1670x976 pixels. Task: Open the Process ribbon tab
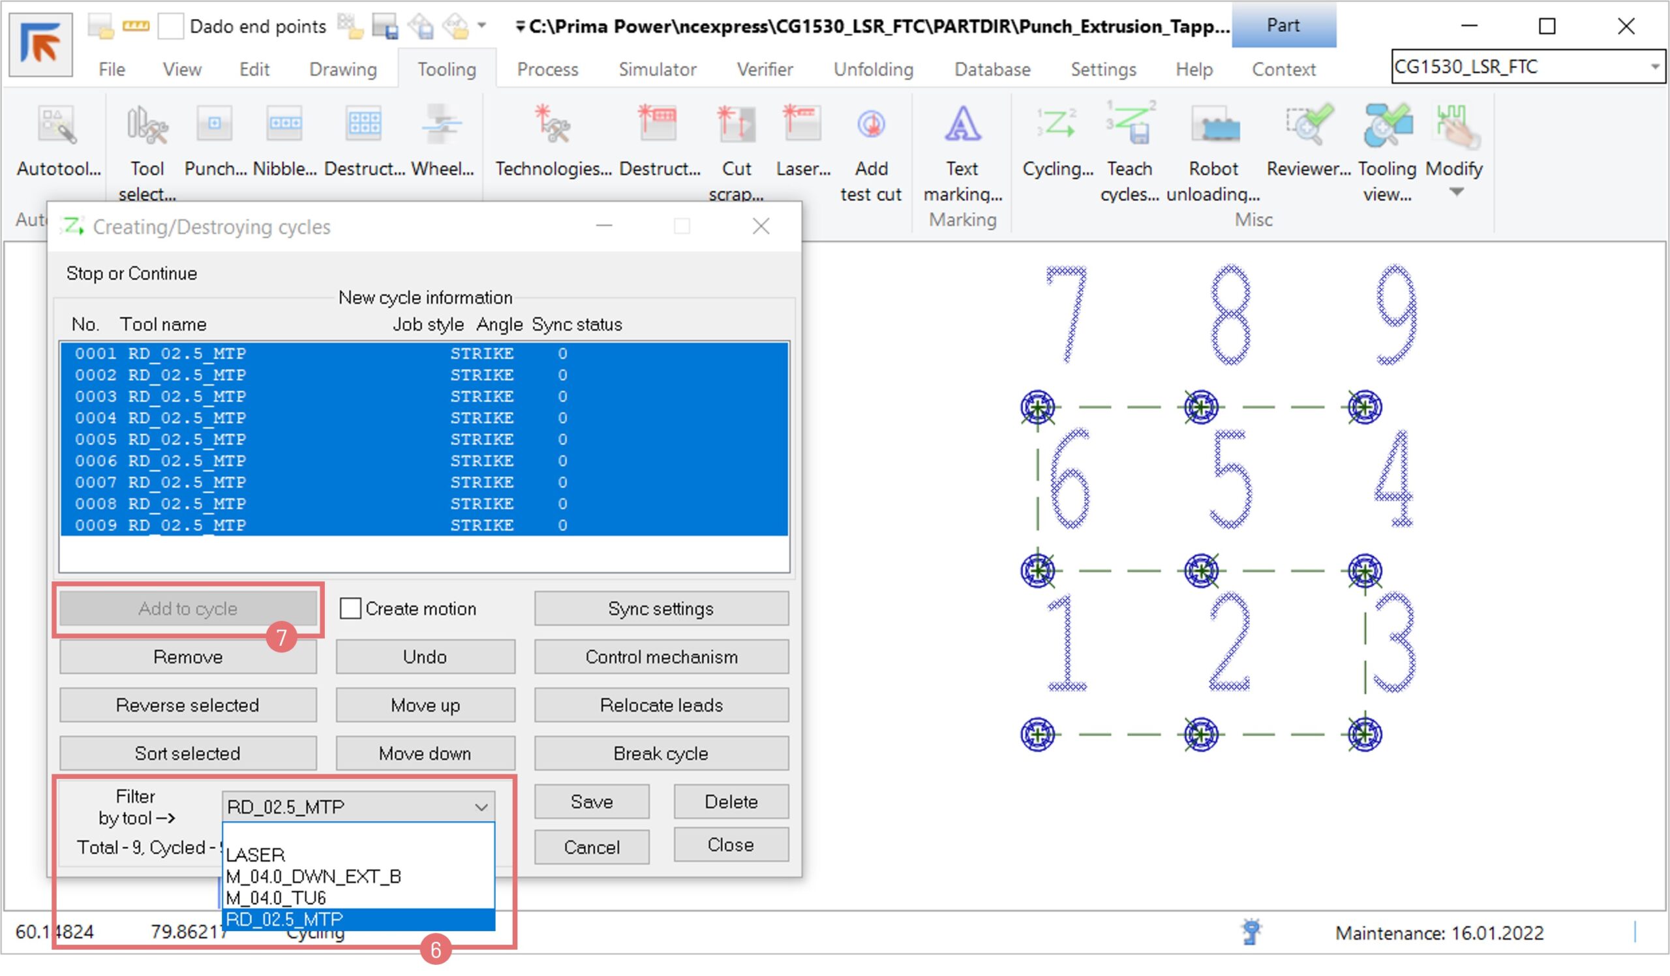click(x=547, y=70)
